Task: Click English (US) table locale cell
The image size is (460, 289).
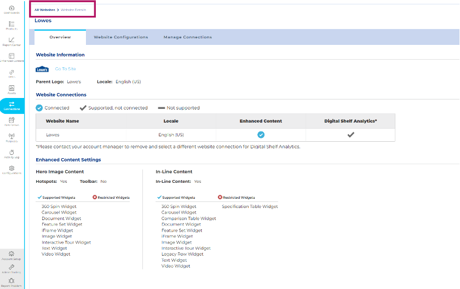Action: [171, 135]
